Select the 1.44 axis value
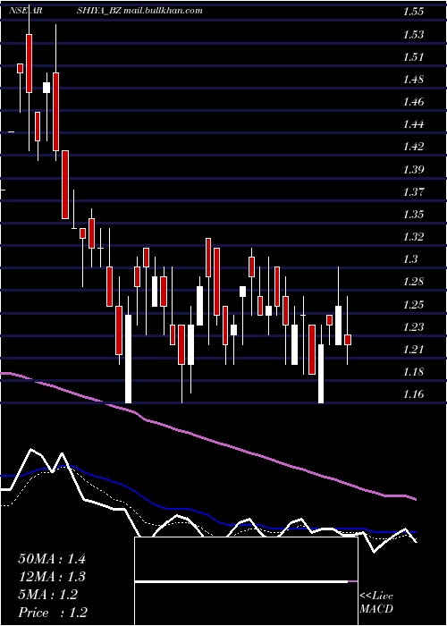 point(413,124)
